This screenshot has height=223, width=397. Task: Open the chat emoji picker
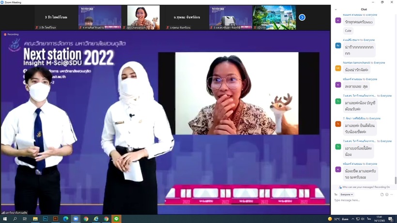387,194
